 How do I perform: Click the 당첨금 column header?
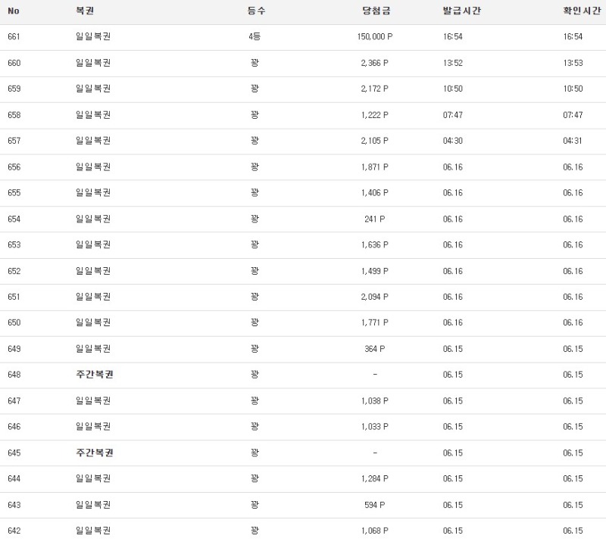click(376, 11)
